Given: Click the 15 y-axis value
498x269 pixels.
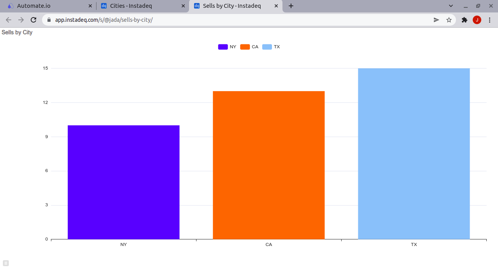Looking at the screenshot, I should [x=46, y=68].
